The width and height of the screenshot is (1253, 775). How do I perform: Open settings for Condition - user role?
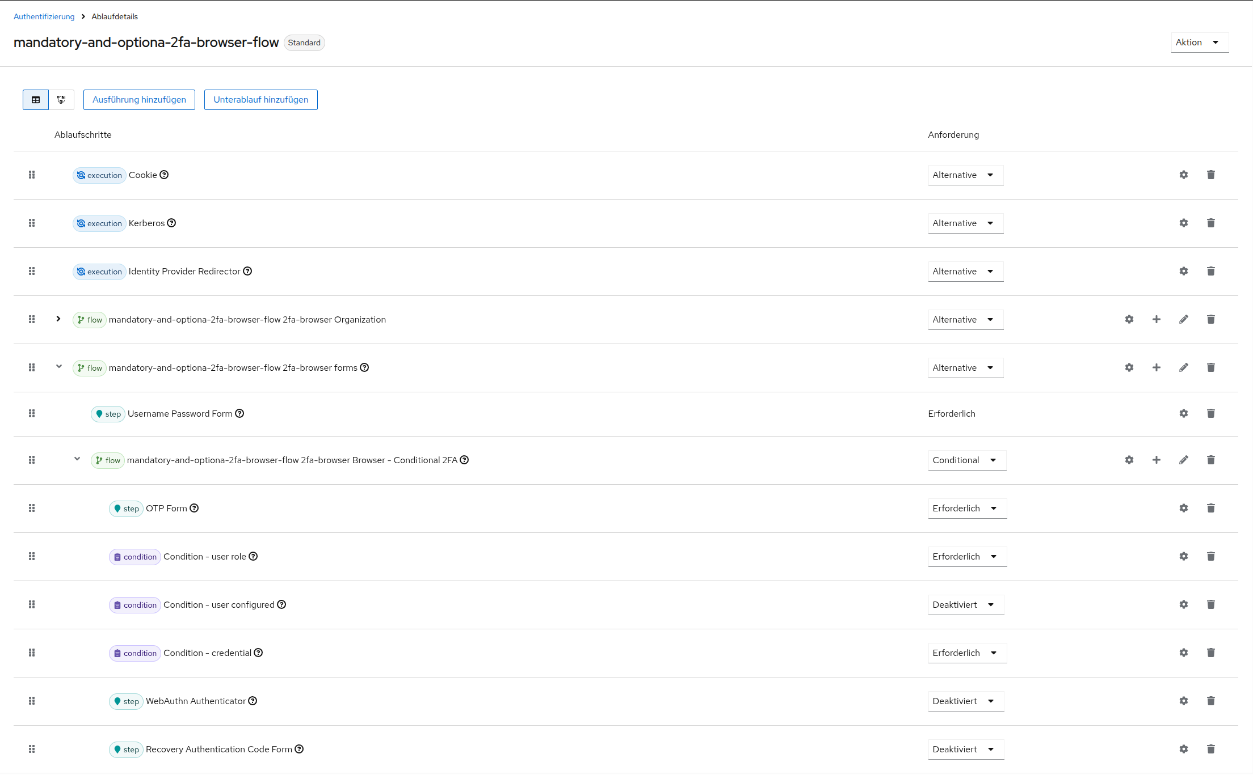click(x=1183, y=556)
